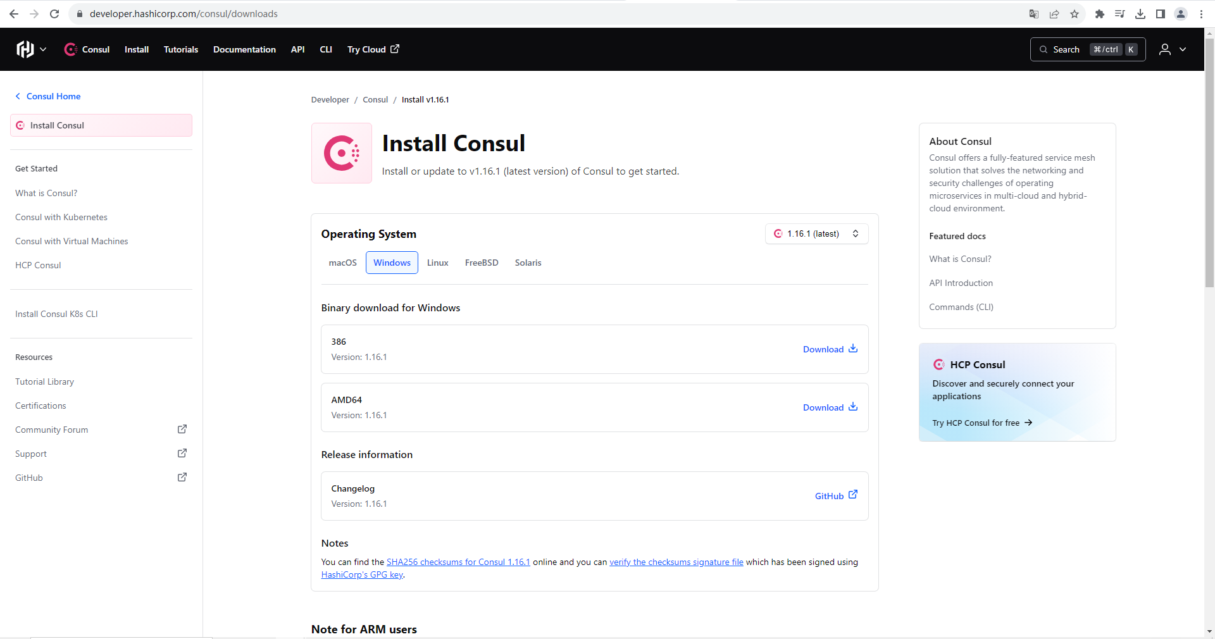1215x639 pixels.
Task: Open Commands (CLI) featured doc
Action: tap(961, 307)
